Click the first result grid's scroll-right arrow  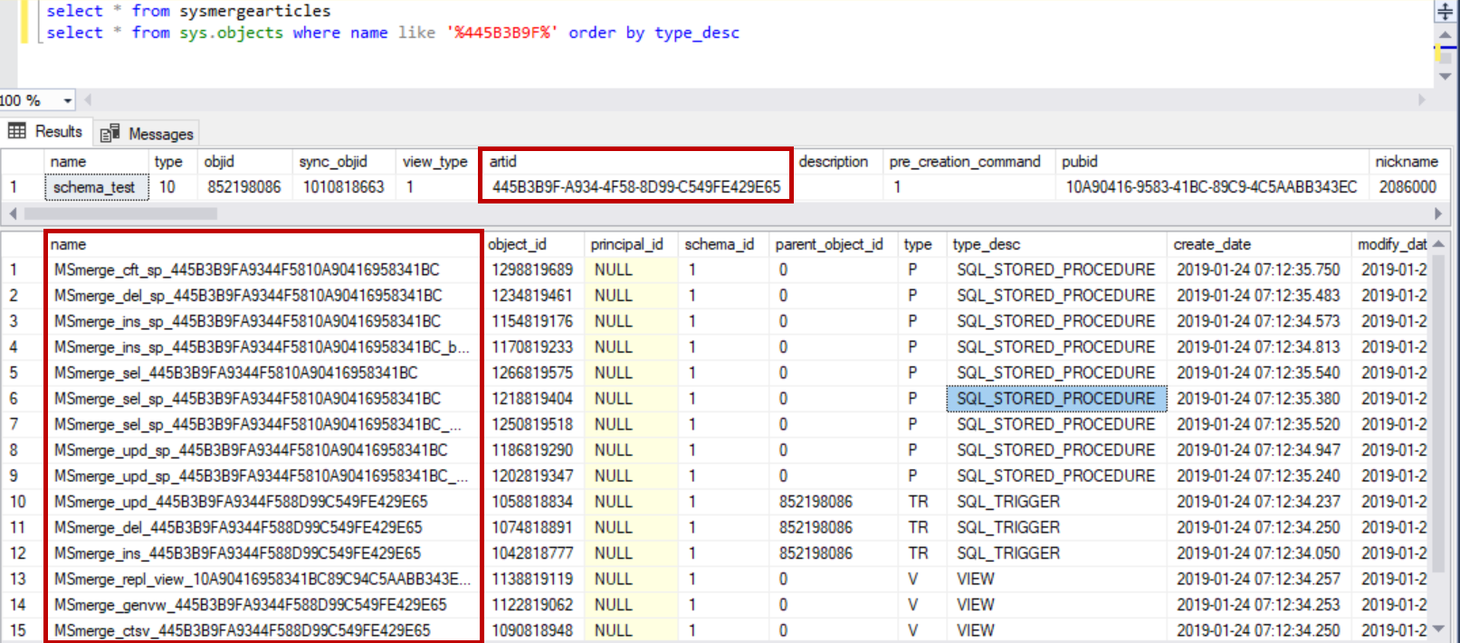coord(1438,213)
